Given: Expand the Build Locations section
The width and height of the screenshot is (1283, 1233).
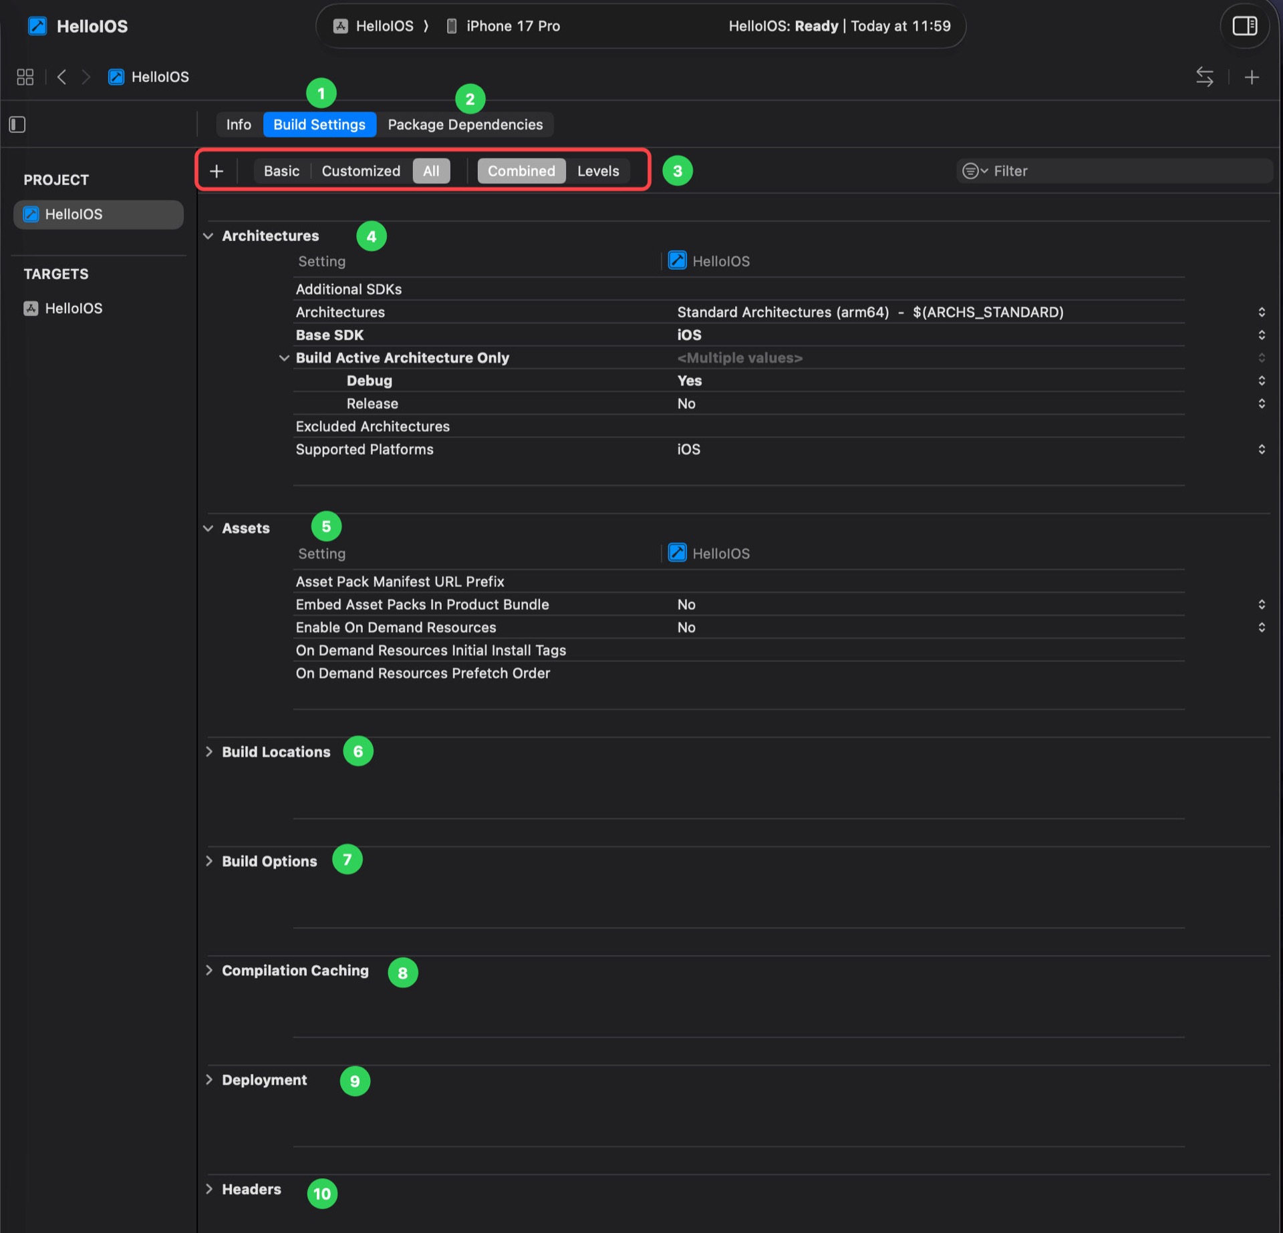Looking at the screenshot, I should (208, 751).
